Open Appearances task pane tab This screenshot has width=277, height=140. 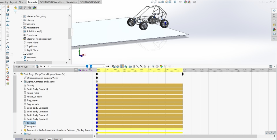tap(274, 29)
